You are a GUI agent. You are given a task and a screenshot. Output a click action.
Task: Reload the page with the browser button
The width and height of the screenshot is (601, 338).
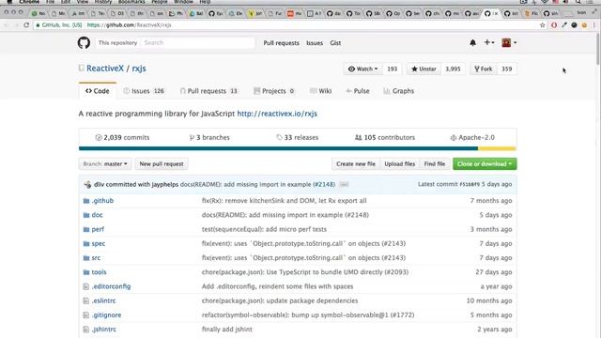point(26,25)
